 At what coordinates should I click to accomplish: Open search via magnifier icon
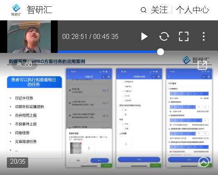(x=144, y=10)
